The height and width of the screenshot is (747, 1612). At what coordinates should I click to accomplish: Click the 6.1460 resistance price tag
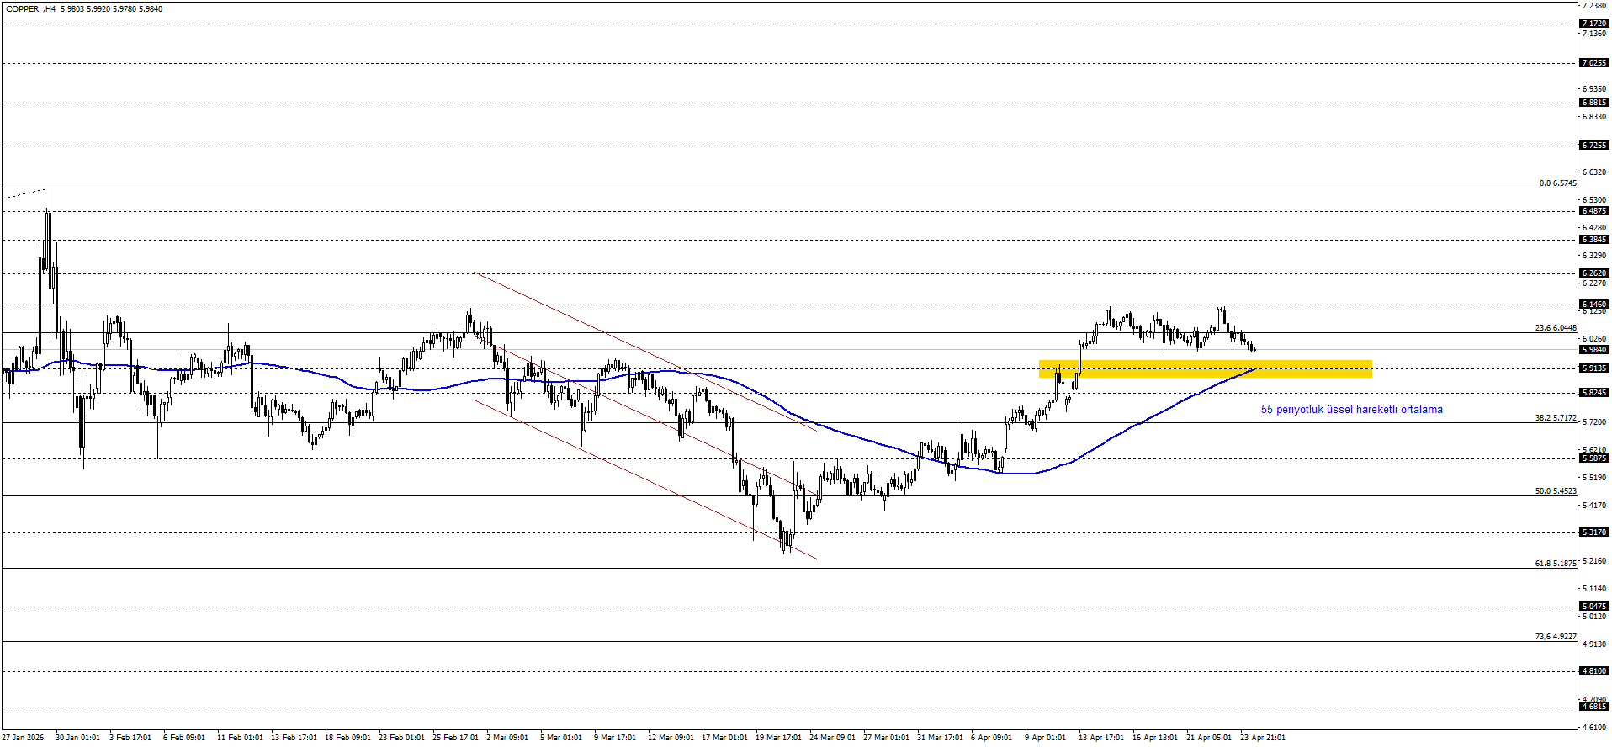1593,305
